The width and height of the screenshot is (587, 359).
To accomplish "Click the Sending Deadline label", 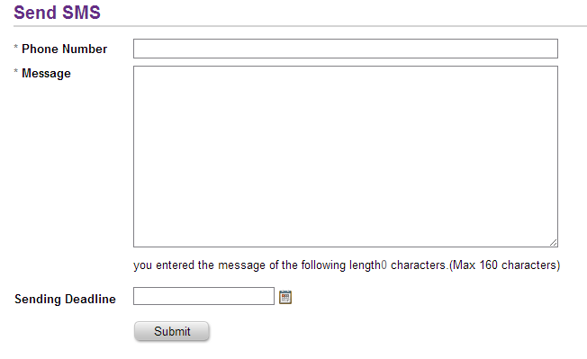I will click(x=65, y=299).
